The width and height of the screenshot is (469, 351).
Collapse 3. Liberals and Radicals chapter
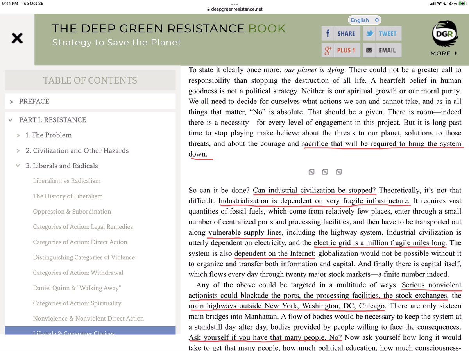click(18, 166)
